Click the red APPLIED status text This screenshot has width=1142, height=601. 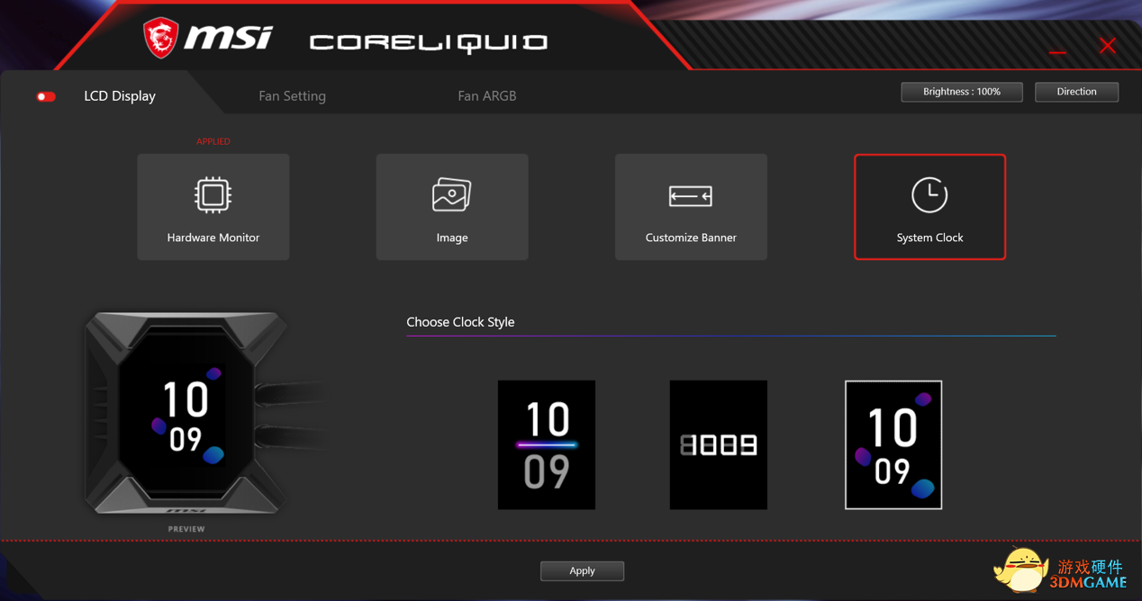point(213,141)
